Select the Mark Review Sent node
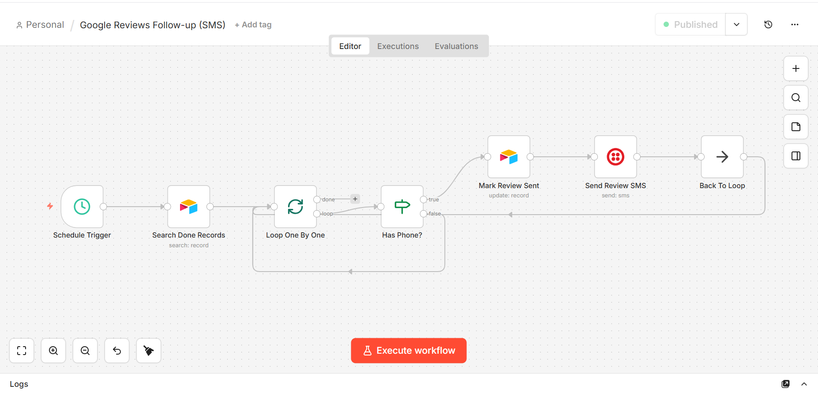Image resolution: width=818 pixels, height=393 pixels. (509, 157)
